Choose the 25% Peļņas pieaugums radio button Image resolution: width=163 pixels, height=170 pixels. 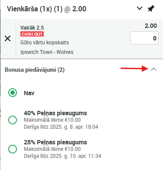click(x=13, y=149)
